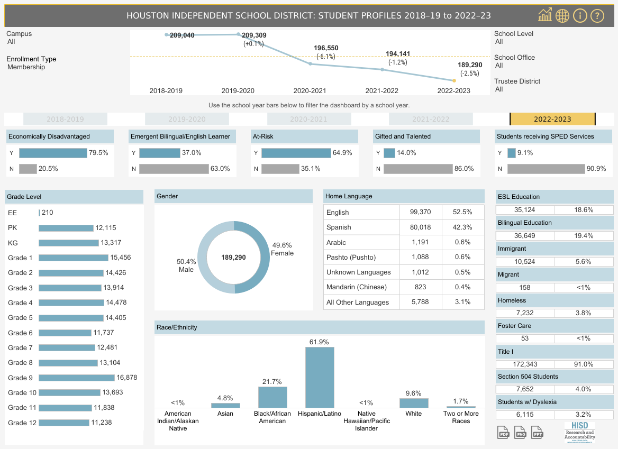
Task: Select the White race/ethnicity bar
Action: click(x=414, y=403)
